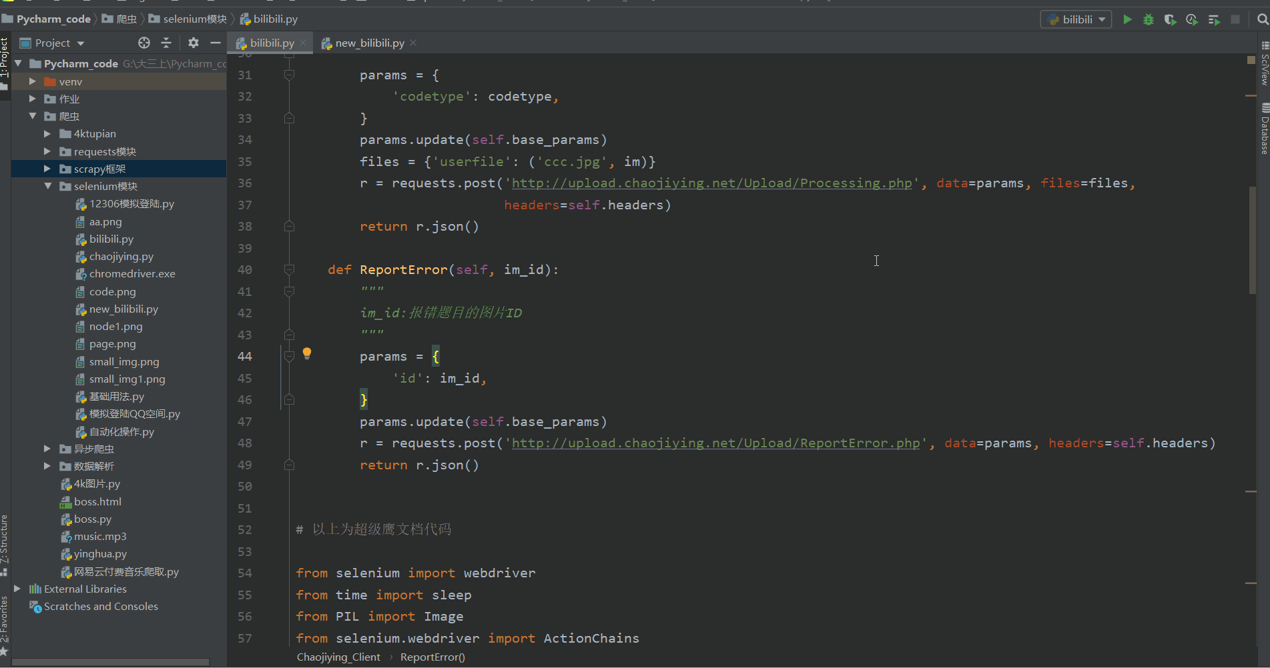The image size is (1270, 668).
Task: Expand the 数据解析 folder
Action: [x=47, y=466]
